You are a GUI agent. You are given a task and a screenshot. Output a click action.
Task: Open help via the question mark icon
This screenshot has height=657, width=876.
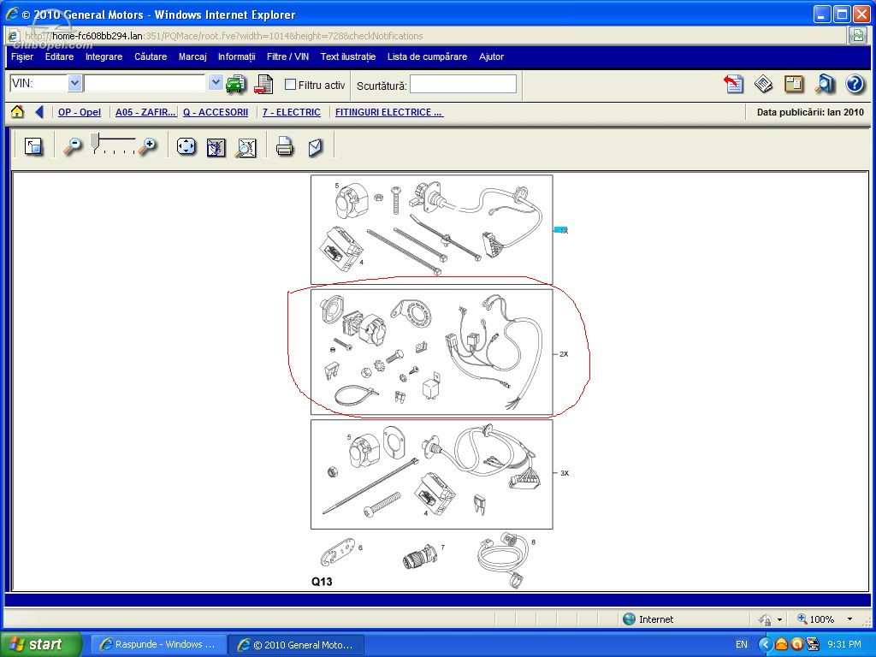(855, 84)
